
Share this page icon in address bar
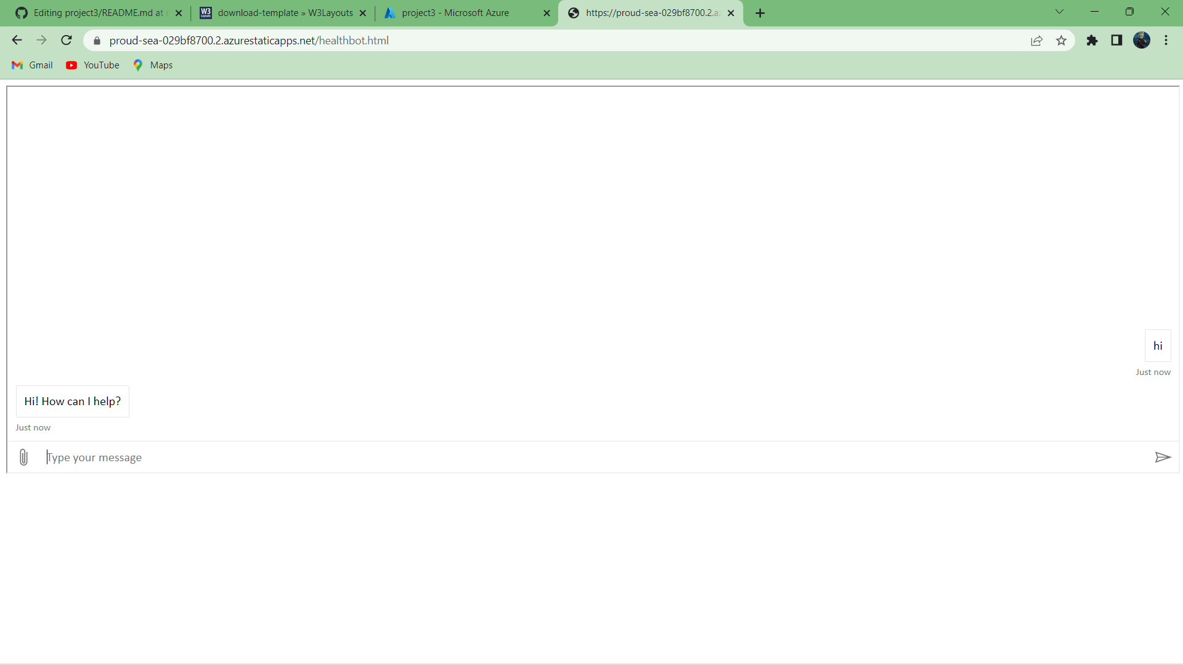(x=1036, y=41)
